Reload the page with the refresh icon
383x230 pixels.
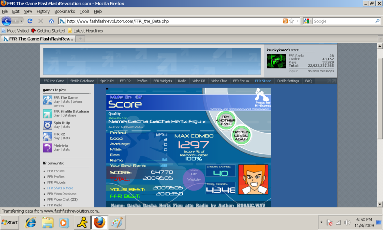30,21
